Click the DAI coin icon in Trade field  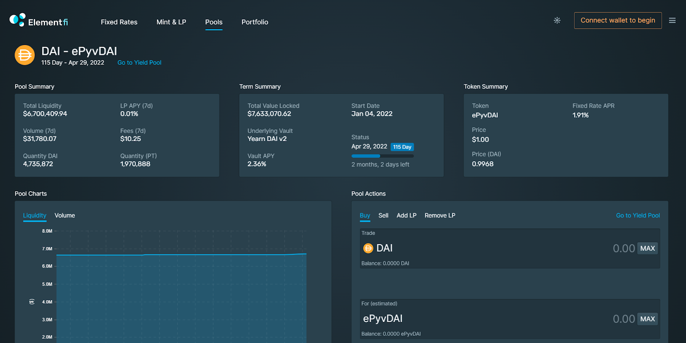[x=368, y=248]
